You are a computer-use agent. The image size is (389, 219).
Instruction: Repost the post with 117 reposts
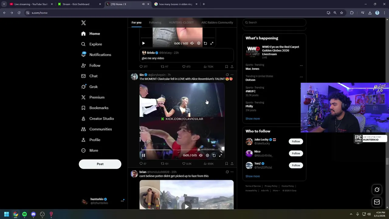[x=164, y=67]
